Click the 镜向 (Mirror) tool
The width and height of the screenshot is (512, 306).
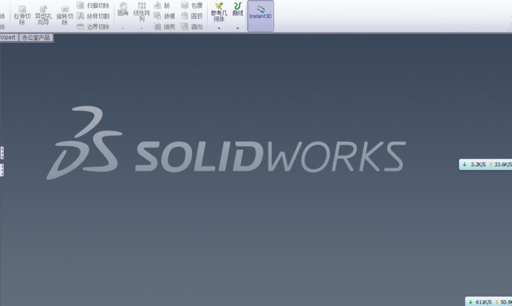[x=192, y=27]
